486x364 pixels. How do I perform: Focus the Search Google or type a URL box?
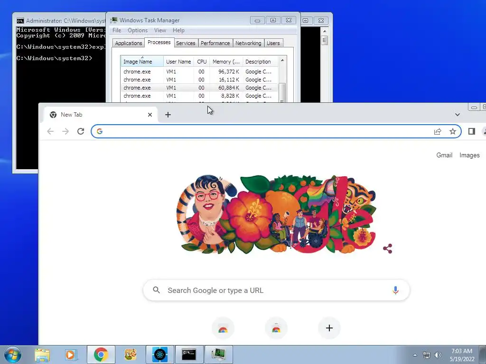276,291
